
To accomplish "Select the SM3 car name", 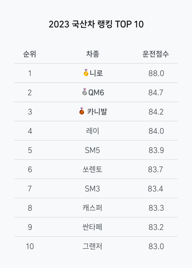I will [92, 189].
